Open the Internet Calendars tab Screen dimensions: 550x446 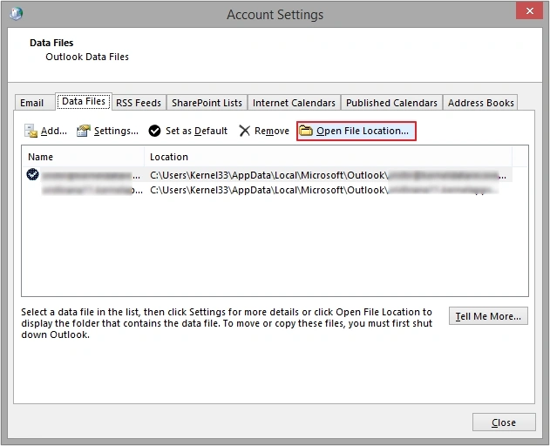coord(294,103)
